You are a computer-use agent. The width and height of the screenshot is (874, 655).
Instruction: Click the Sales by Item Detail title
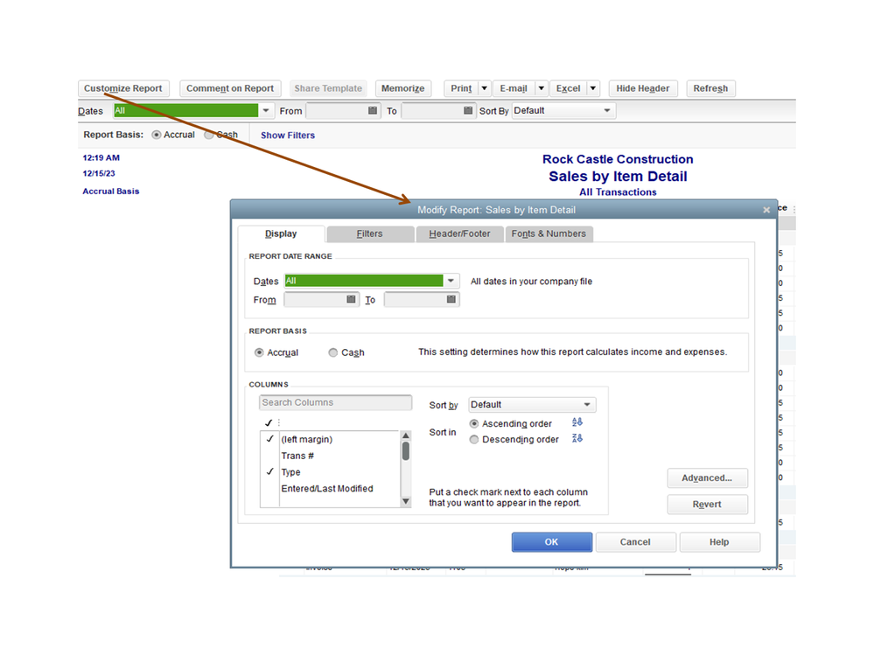pos(618,176)
